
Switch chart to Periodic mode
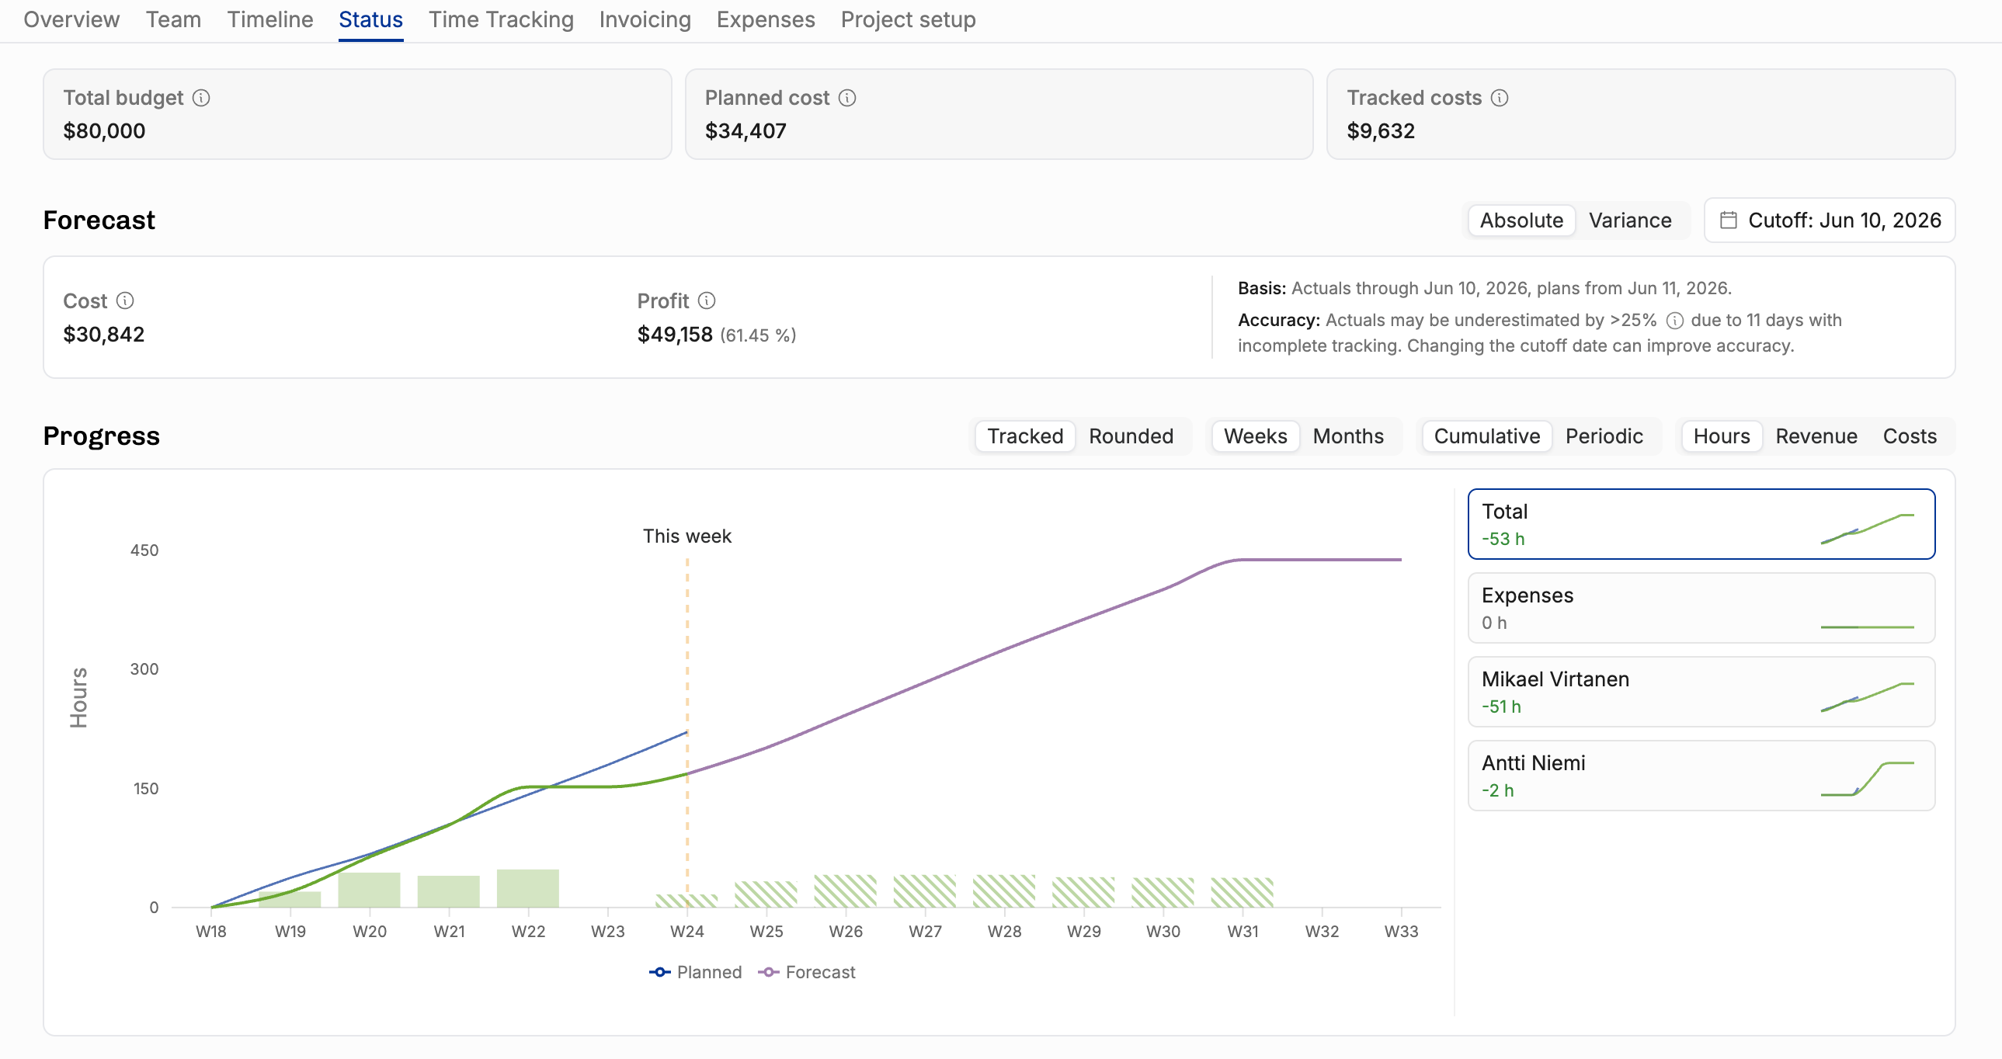(x=1604, y=436)
